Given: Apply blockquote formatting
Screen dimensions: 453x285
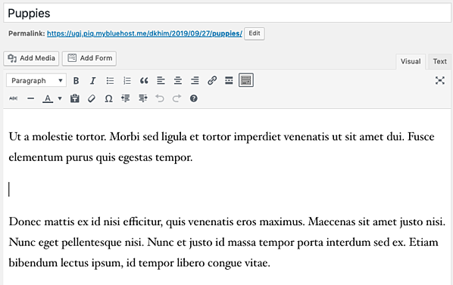Looking at the screenshot, I should click(144, 80).
